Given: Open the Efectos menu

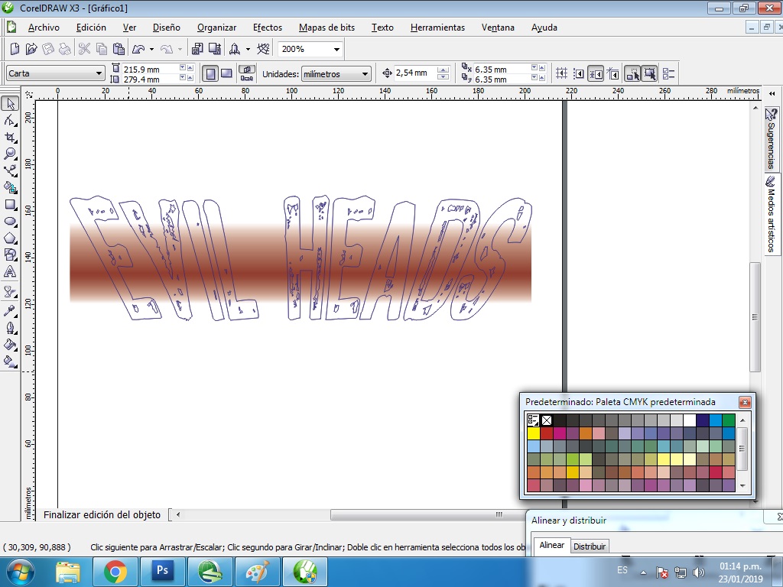Looking at the screenshot, I should (x=267, y=28).
